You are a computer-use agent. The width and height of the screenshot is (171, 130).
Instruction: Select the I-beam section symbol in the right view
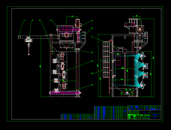(x=125, y=37)
